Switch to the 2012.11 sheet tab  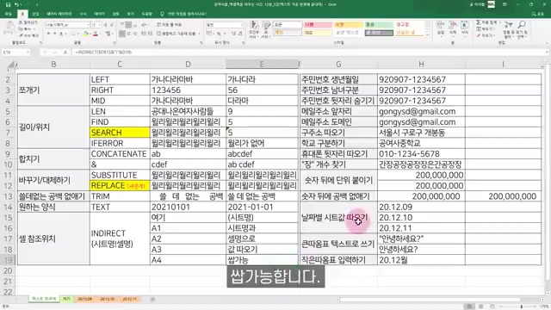129,299
